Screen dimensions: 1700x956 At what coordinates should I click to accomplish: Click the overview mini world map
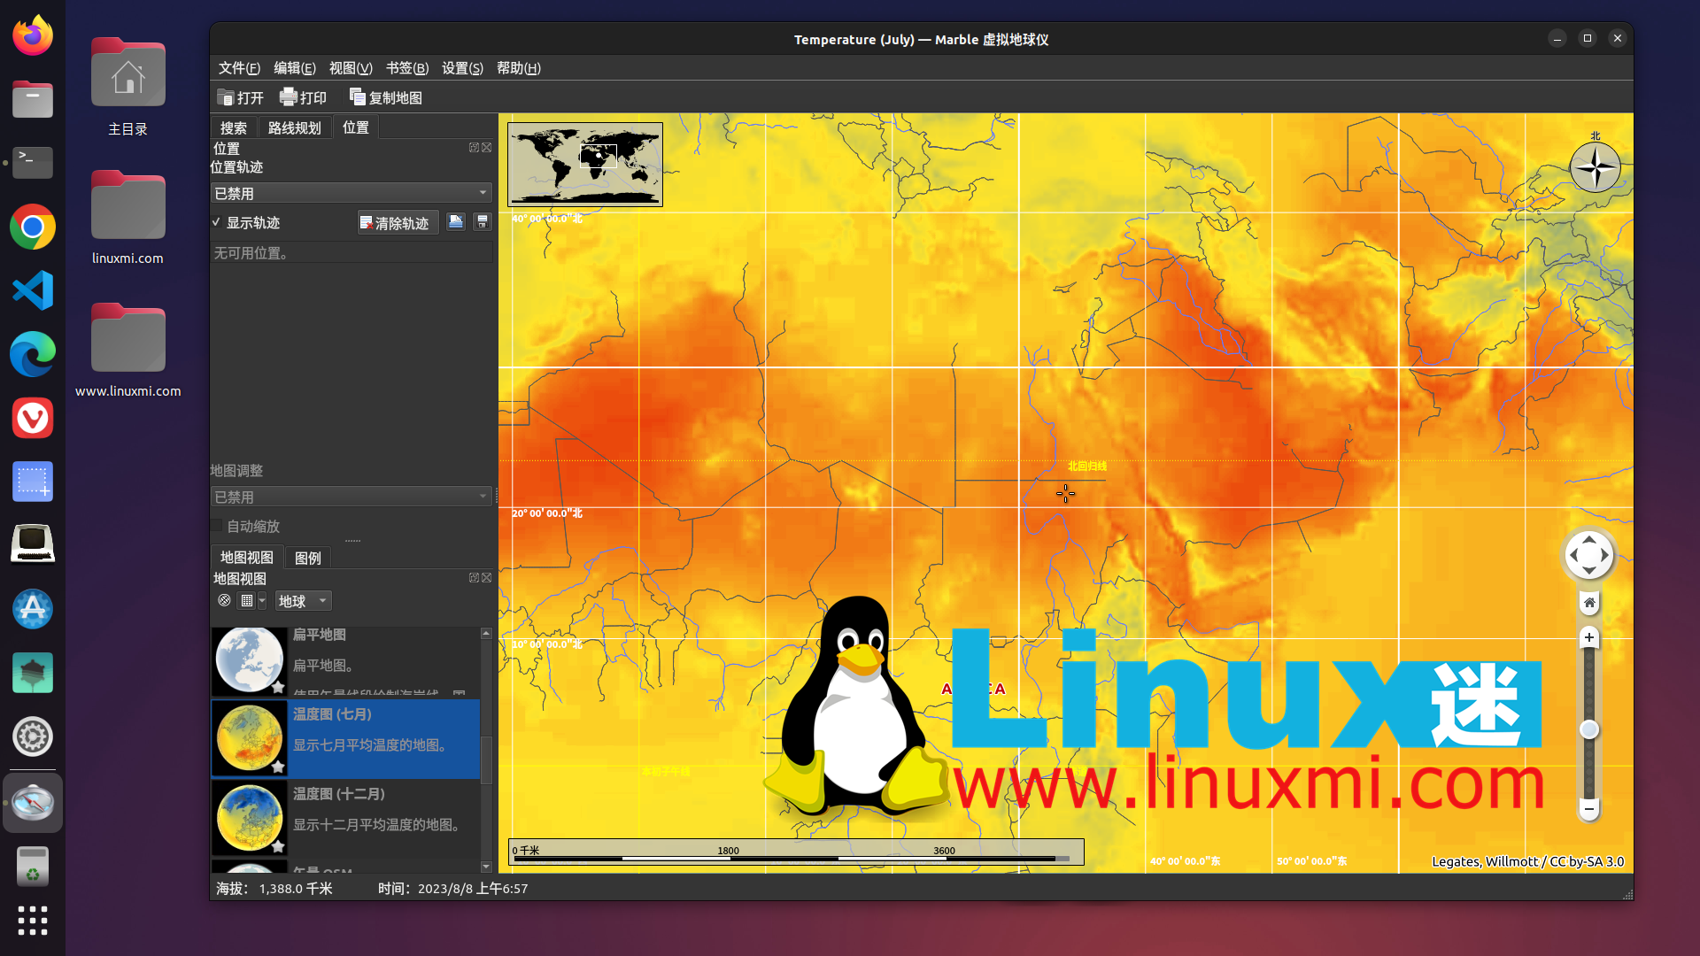click(585, 165)
